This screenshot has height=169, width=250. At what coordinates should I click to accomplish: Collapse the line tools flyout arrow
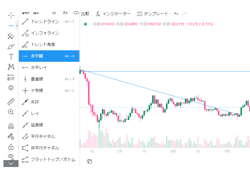(17, 26)
